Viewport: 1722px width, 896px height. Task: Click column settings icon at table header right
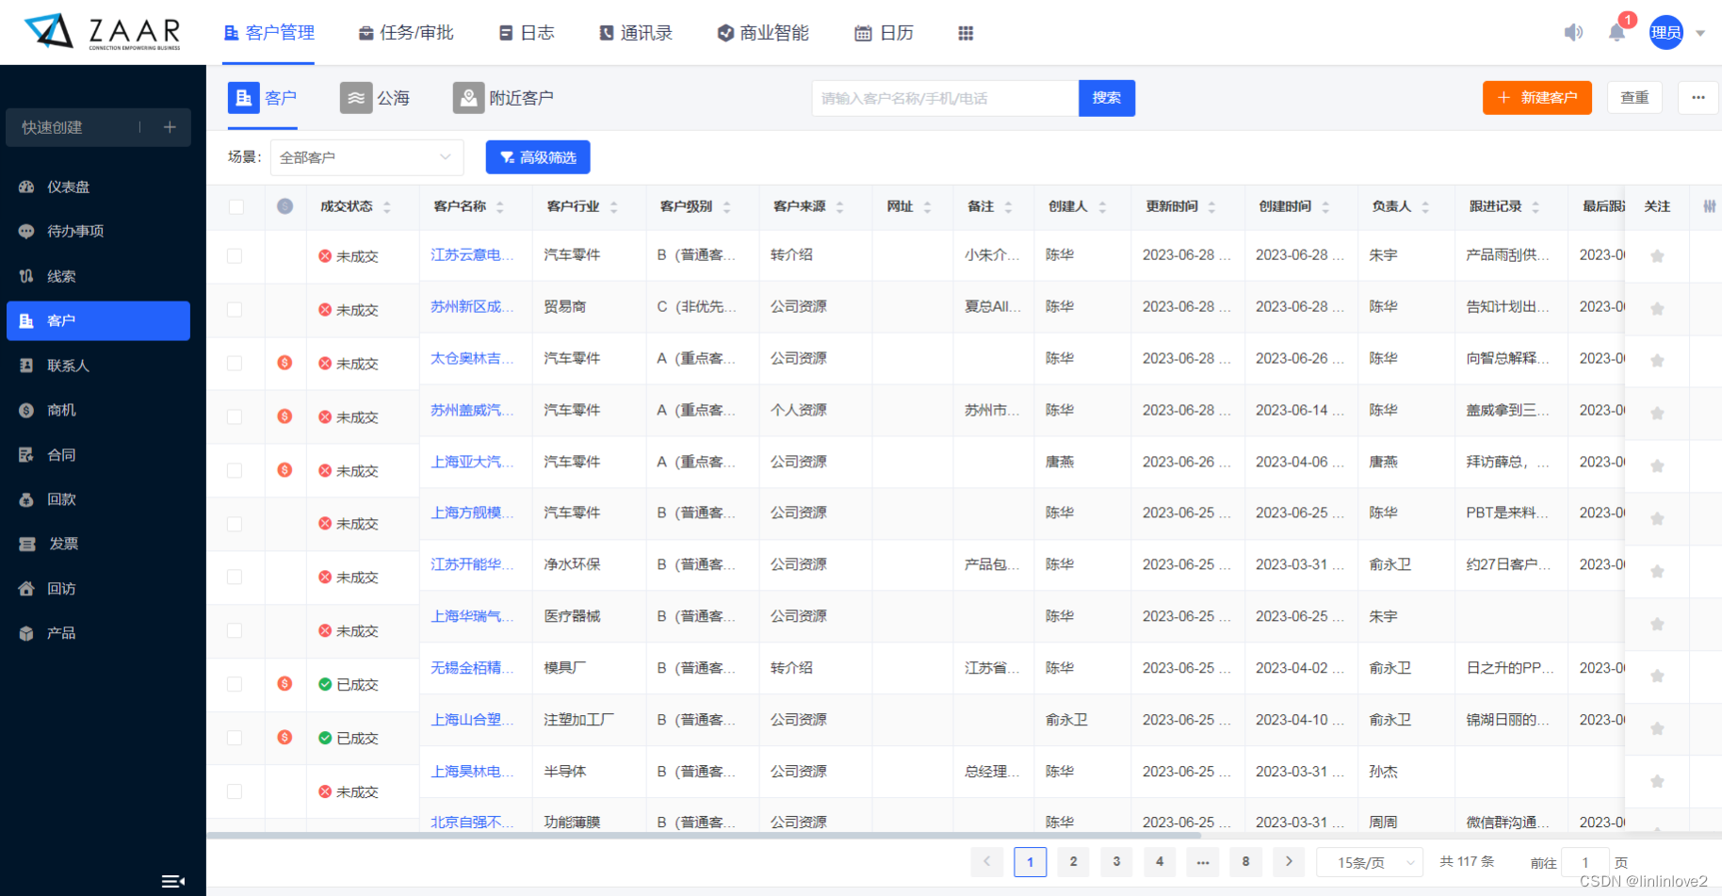click(x=1709, y=206)
